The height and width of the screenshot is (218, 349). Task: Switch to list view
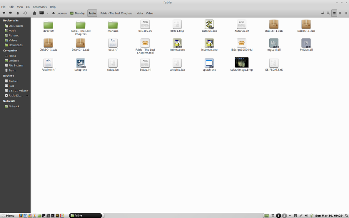340,13
